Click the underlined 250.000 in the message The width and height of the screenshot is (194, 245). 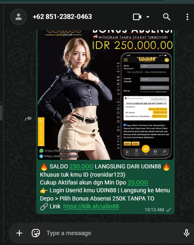[81, 166]
